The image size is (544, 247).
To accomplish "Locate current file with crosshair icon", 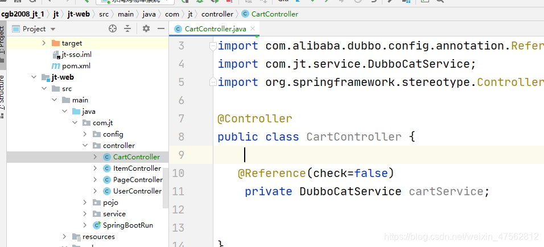I will [113, 29].
